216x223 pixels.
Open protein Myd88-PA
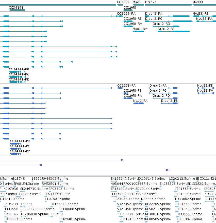coord(205,91)
